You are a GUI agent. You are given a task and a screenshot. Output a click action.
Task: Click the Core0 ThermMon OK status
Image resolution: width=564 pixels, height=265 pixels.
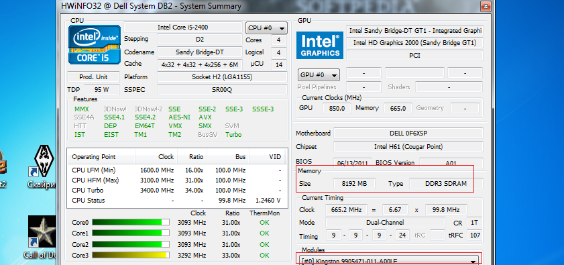264,223
